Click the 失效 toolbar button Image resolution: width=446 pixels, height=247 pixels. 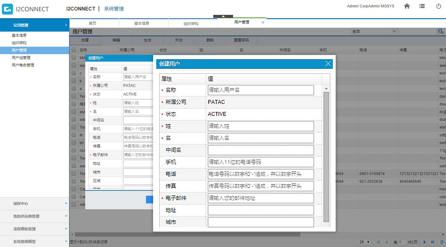coord(179,40)
